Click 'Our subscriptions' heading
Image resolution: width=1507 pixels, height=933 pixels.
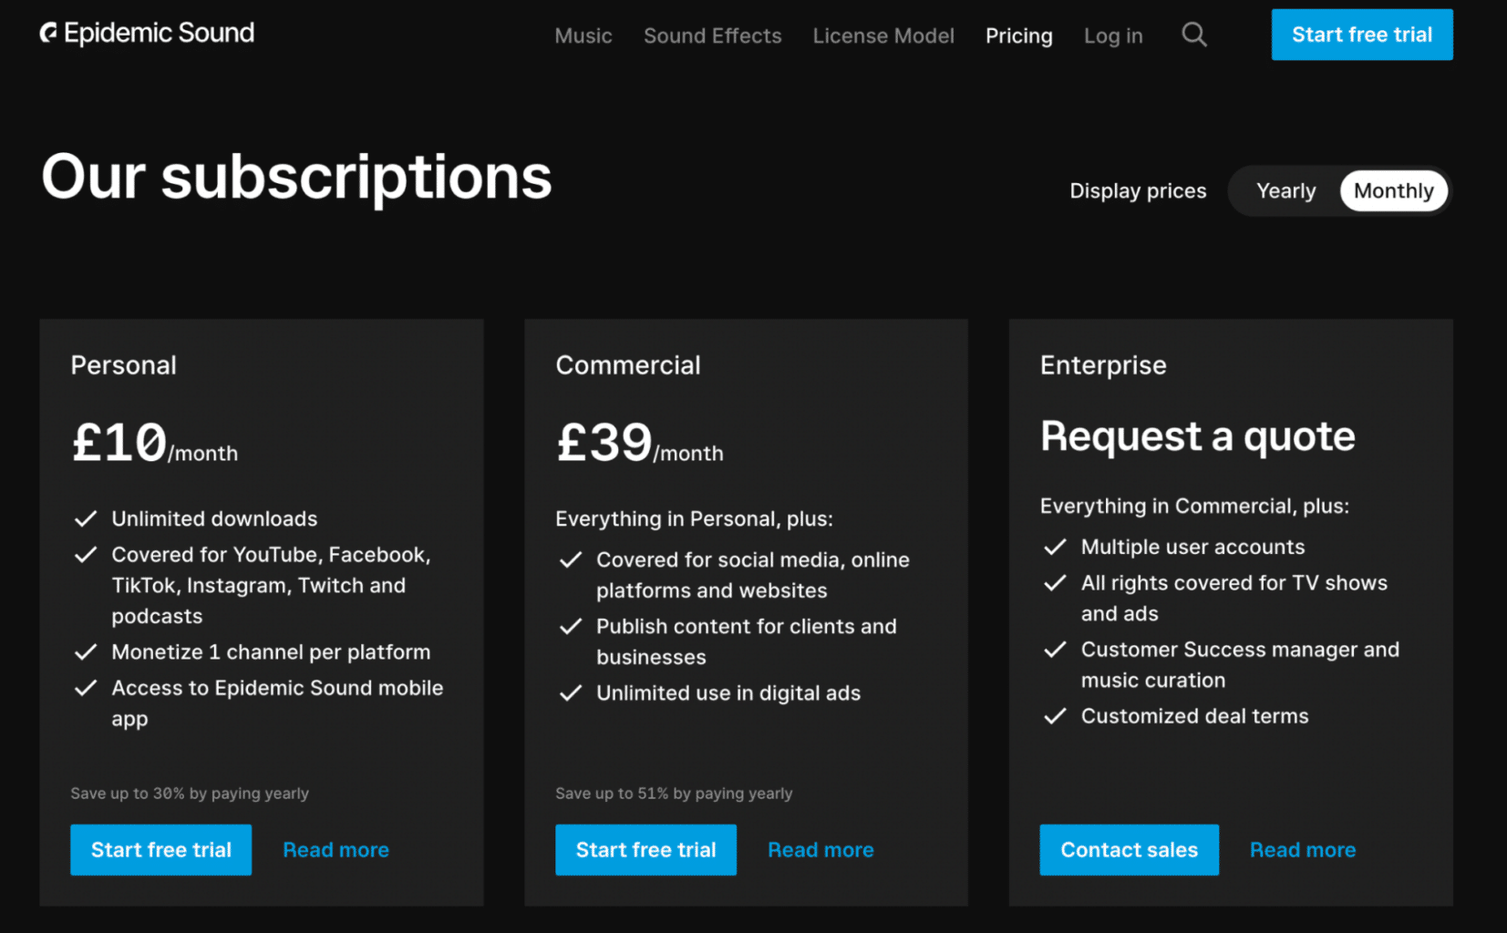[x=296, y=177]
